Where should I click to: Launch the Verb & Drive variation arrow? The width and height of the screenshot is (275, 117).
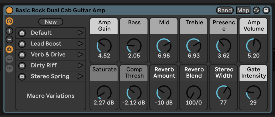coord(80,55)
